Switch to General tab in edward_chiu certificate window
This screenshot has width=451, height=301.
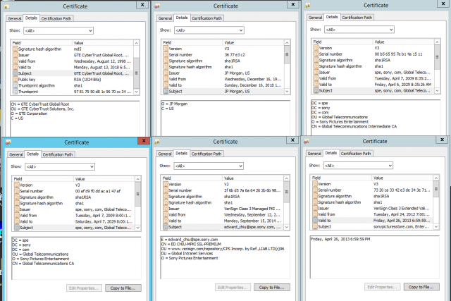165,154
